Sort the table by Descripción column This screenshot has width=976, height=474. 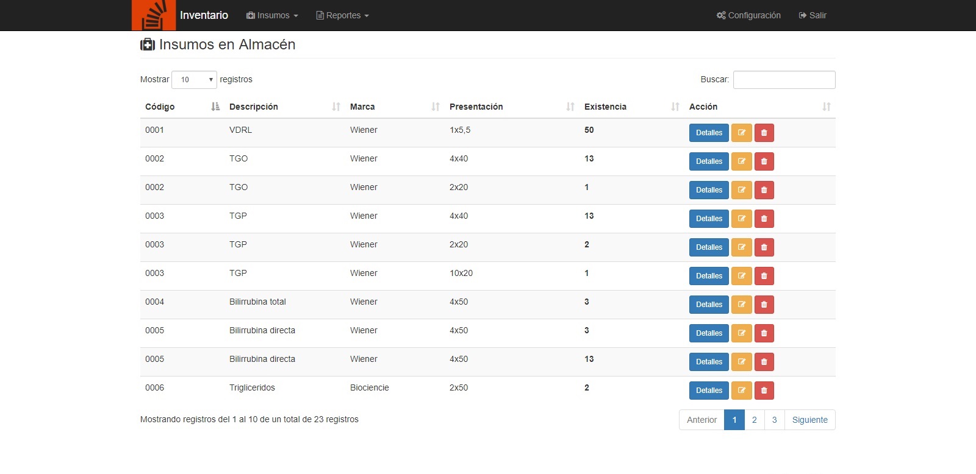point(285,107)
